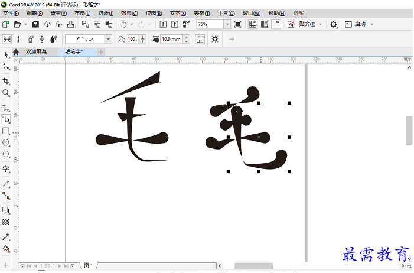Viewport: 414px width, 273px height.
Task: Open the Bitmaps (位图) menu
Action: (154, 13)
